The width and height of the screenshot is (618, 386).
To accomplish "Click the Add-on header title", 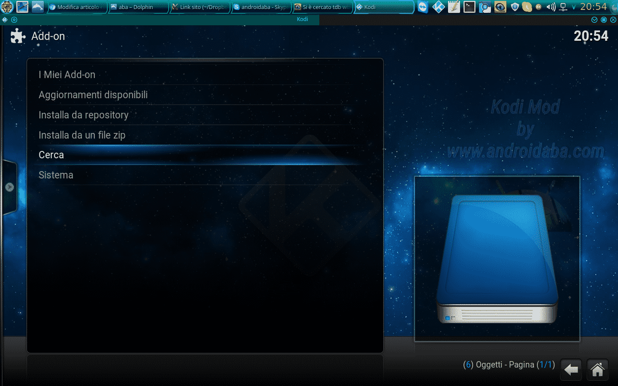I will 48,36.
